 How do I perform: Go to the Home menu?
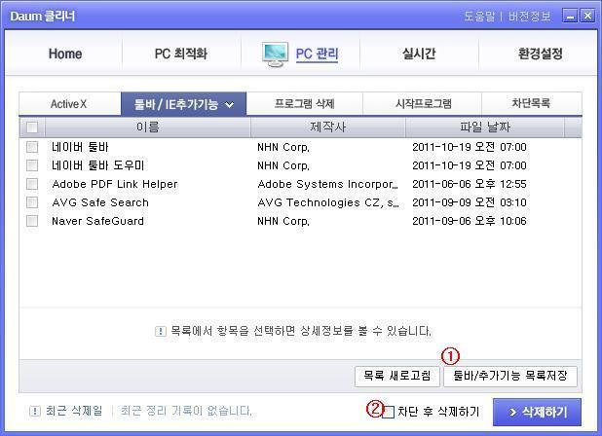point(65,54)
